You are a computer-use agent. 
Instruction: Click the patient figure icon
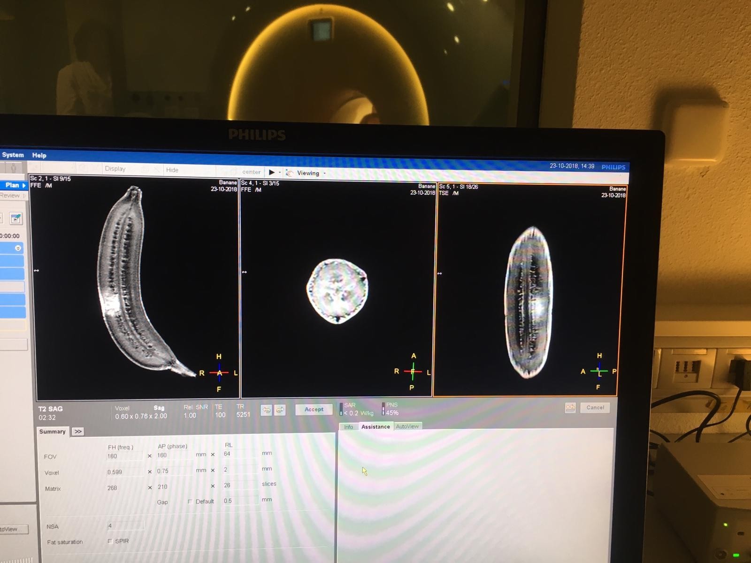pos(13,167)
